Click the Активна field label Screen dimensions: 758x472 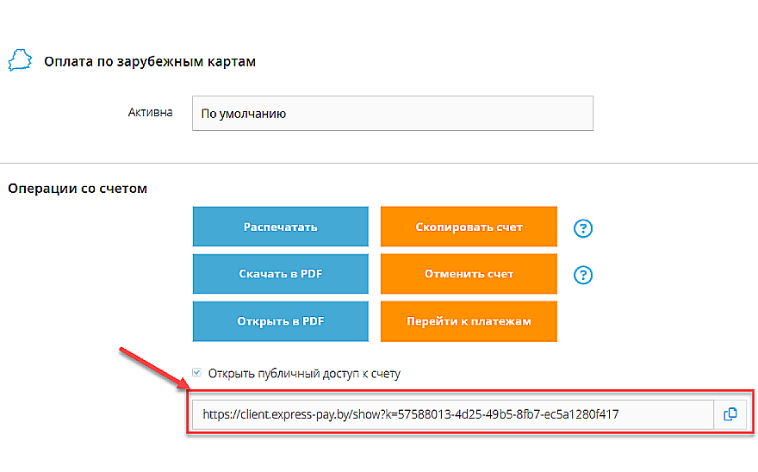(150, 113)
